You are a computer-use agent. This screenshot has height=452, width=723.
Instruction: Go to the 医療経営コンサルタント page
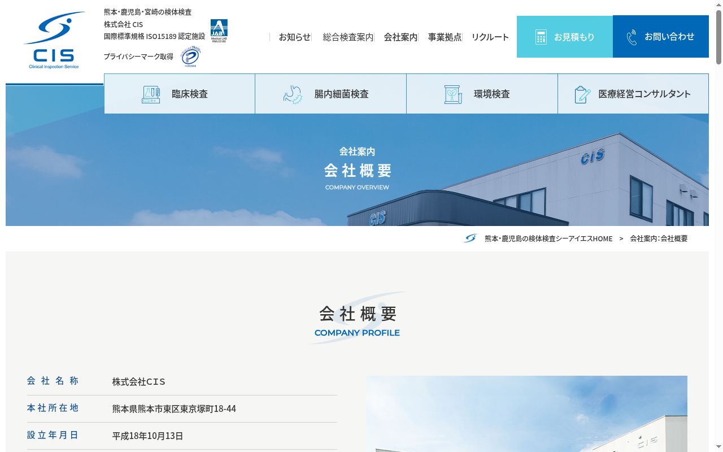(x=633, y=94)
